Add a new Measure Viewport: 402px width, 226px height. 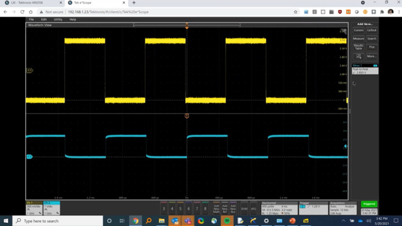[x=359, y=39]
